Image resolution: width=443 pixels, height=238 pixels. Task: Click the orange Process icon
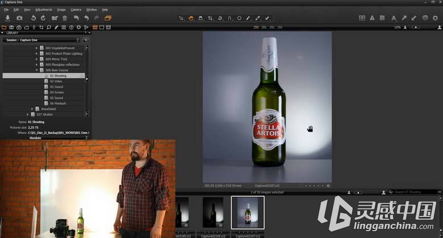[108, 18]
